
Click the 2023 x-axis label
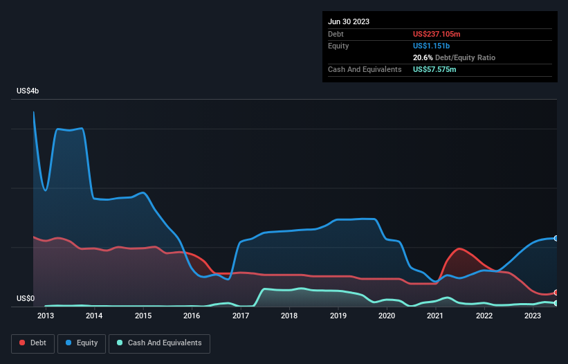point(533,316)
